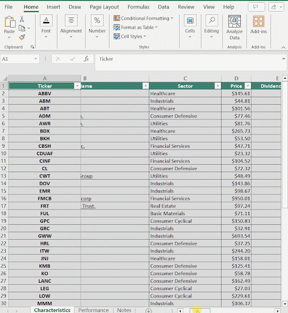The image size is (288, 313).
Task: Switch to the Draw ribbon tab
Action: click(74, 7)
